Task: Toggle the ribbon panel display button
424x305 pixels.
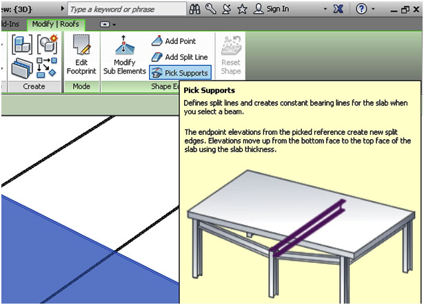Action: [x=105, y=24]
